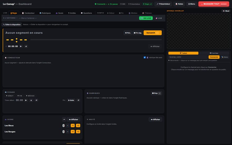Toggle the DÉBUT screen chip
232x145 pixels.
(x=10, y=96)
